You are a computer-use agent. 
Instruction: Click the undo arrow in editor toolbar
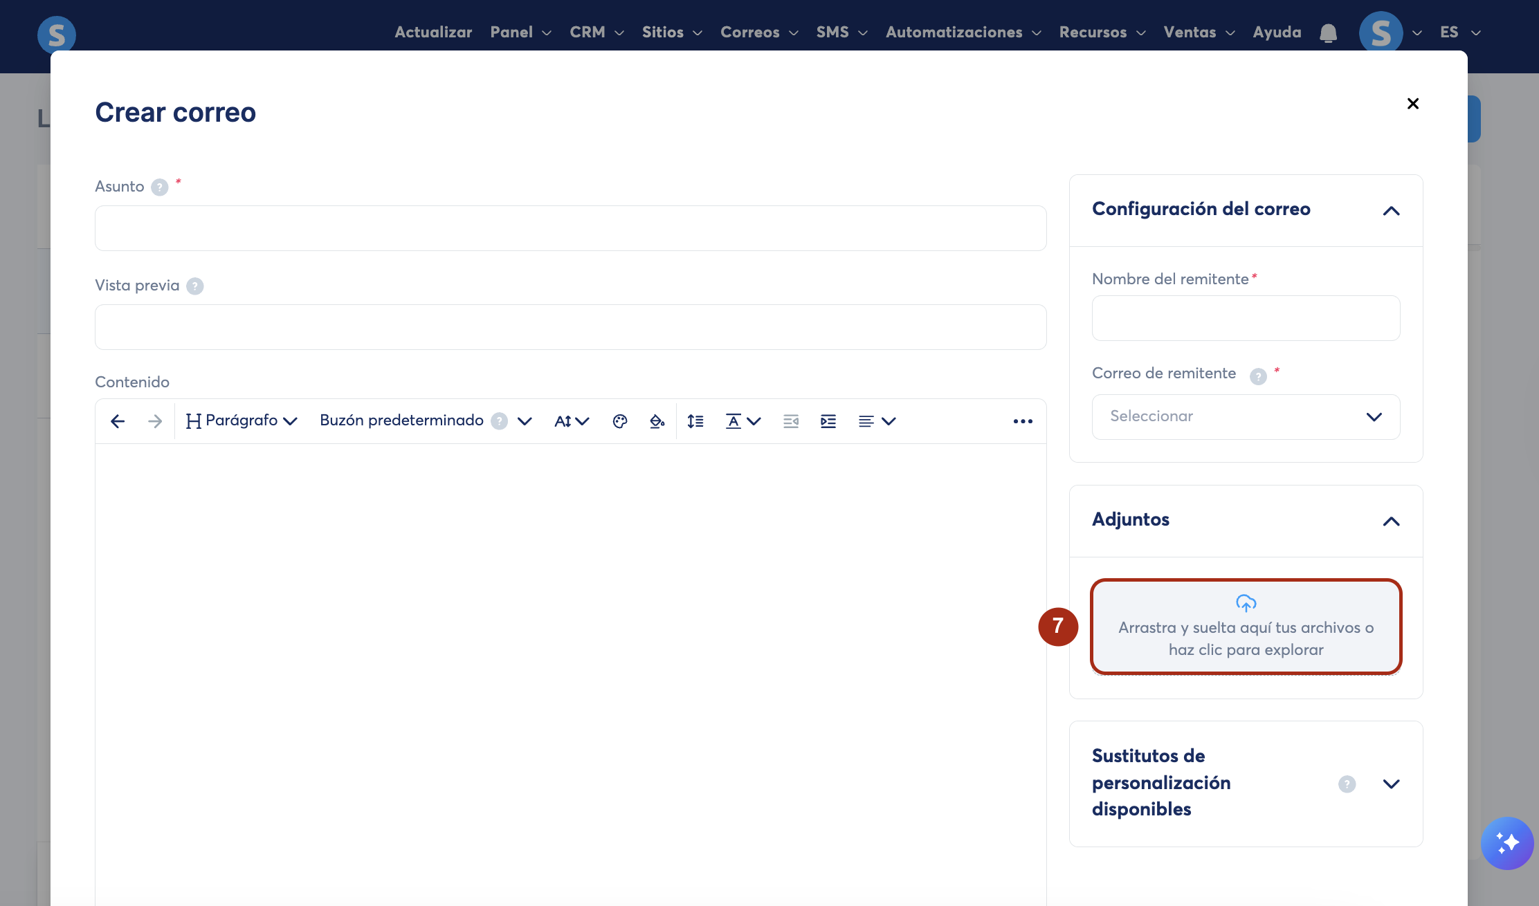coord(118,421)
